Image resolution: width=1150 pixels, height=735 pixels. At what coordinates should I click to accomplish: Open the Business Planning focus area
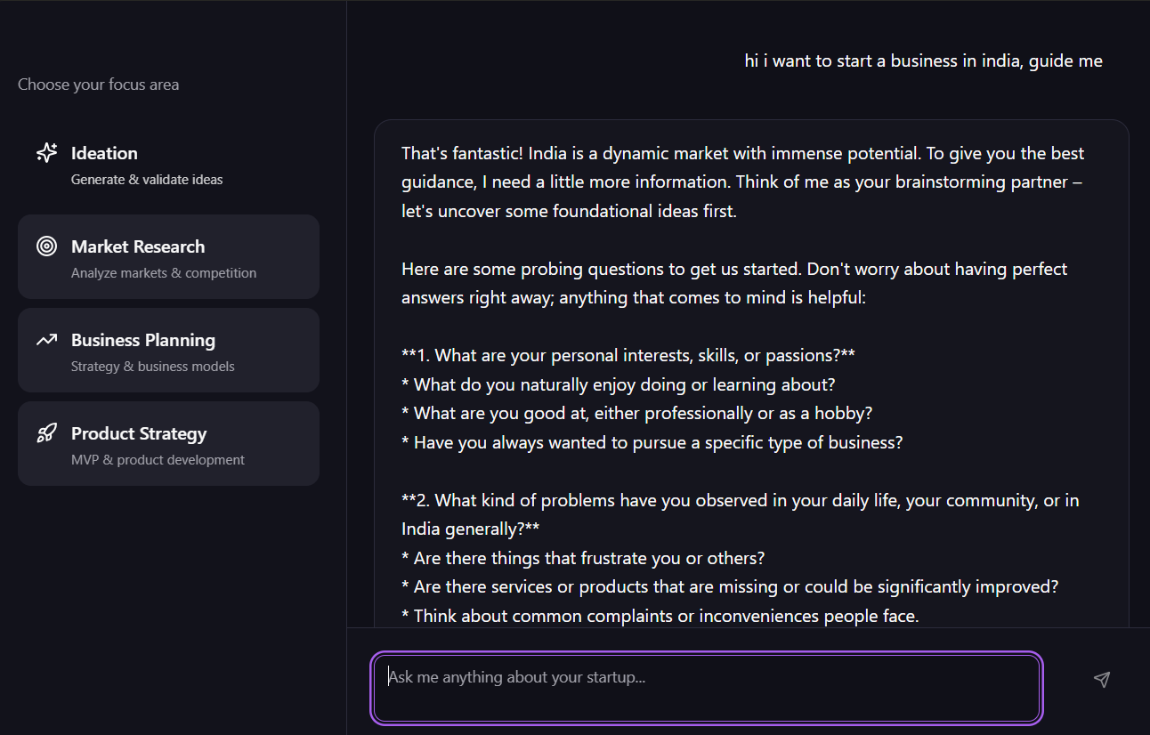pos(168,350)
